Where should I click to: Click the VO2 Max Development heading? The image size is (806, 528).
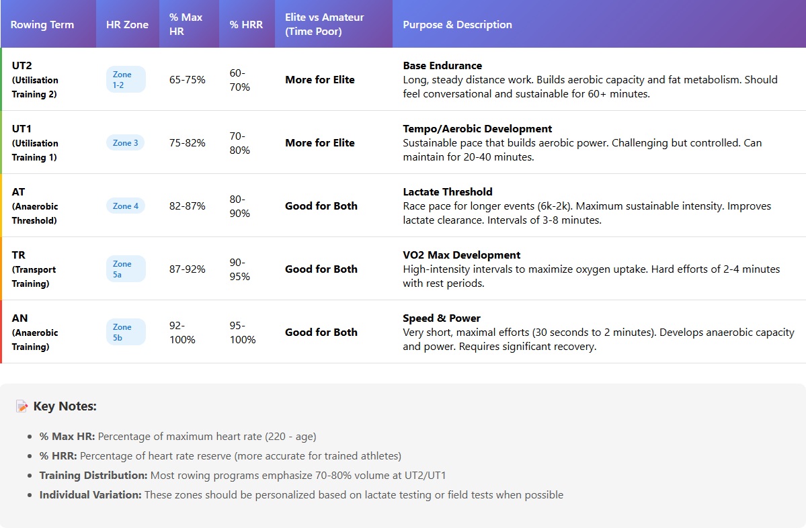pos(462,255)
